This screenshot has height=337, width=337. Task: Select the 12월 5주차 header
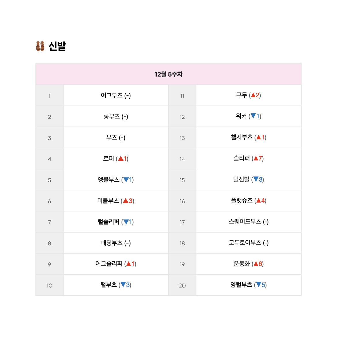(168, 74)
